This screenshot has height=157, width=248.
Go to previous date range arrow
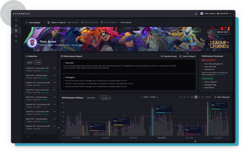(142, 97)
